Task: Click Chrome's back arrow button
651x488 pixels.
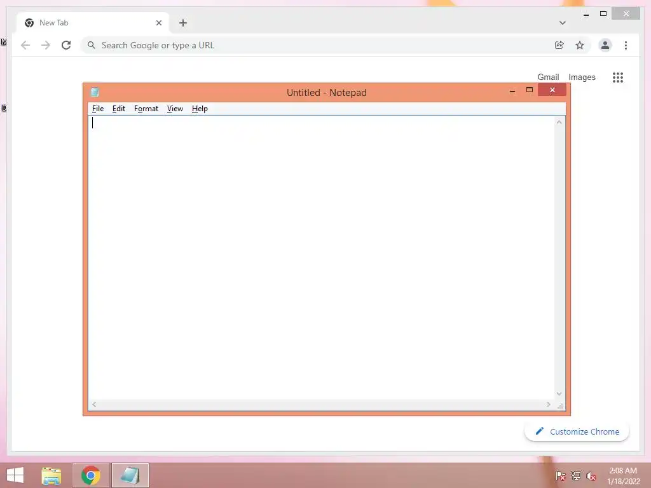Action: (25, 45)
